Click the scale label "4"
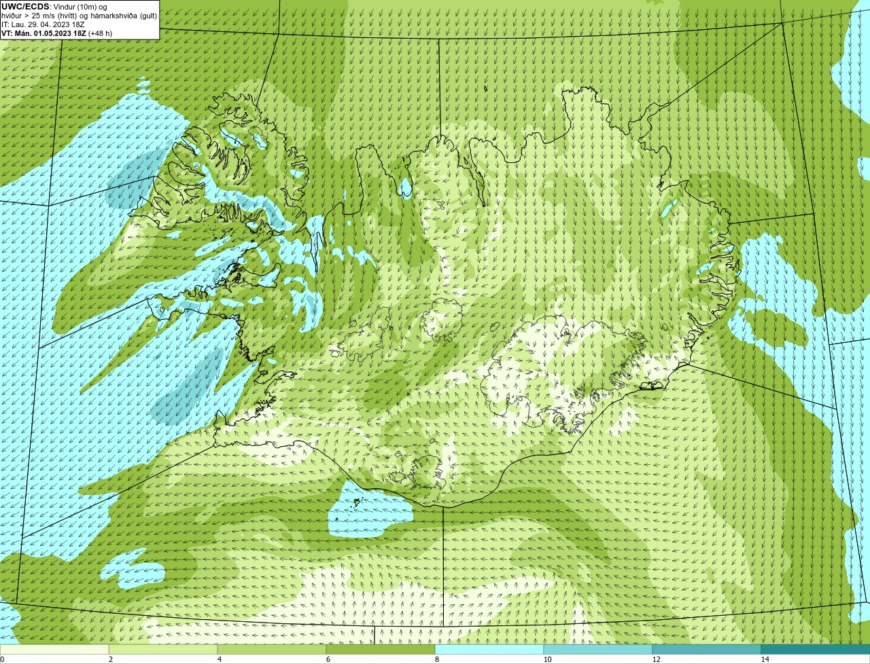 (220, 659)
